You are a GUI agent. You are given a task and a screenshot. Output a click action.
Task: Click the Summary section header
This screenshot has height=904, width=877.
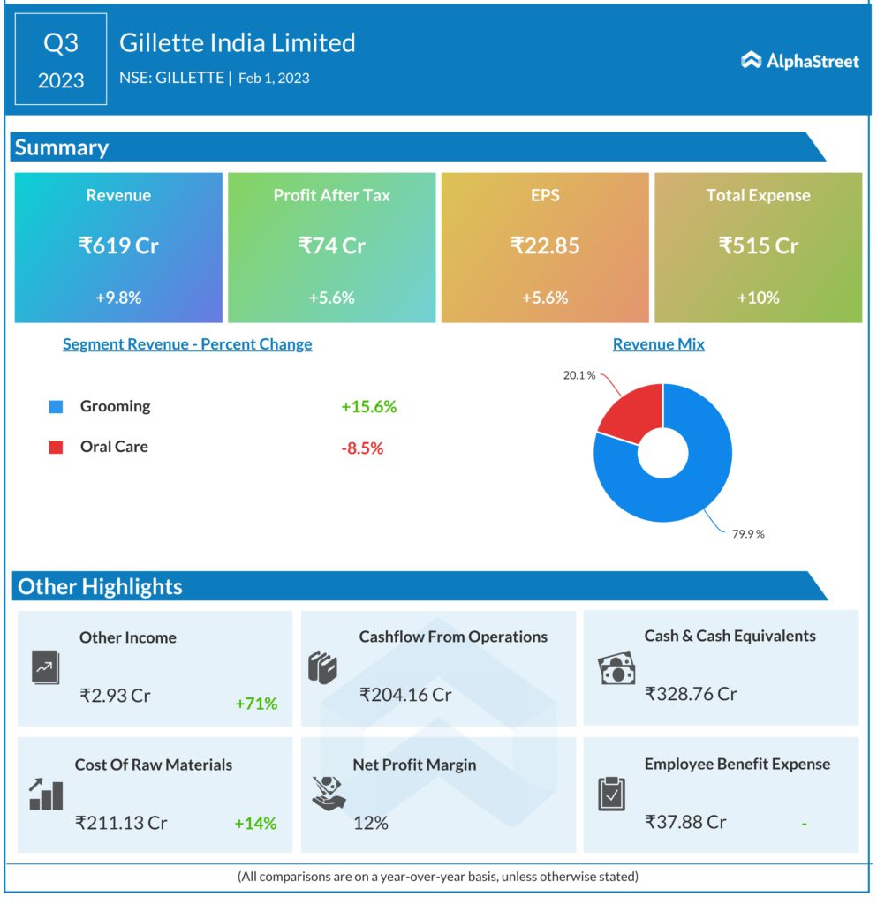pos(62,147)
